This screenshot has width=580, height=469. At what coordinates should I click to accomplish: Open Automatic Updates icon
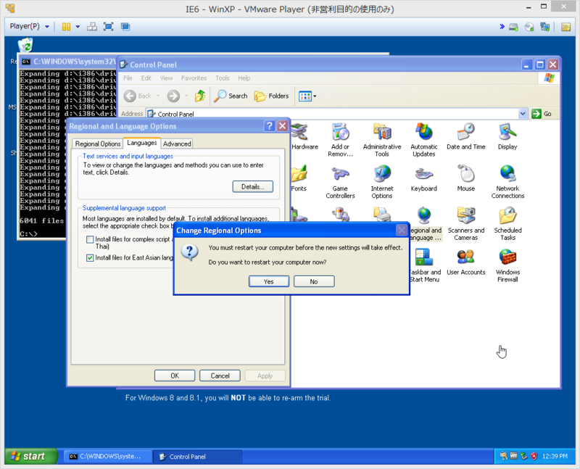coord(424,140)
